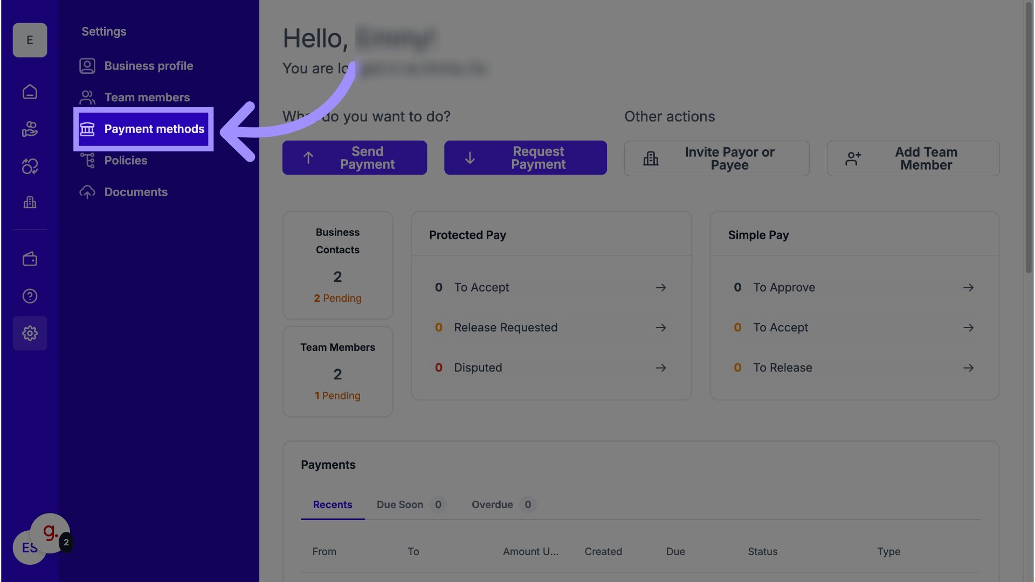Open the contacts hand-holding-people sidebar icon
1035x582 pixels.
[30, 129]
